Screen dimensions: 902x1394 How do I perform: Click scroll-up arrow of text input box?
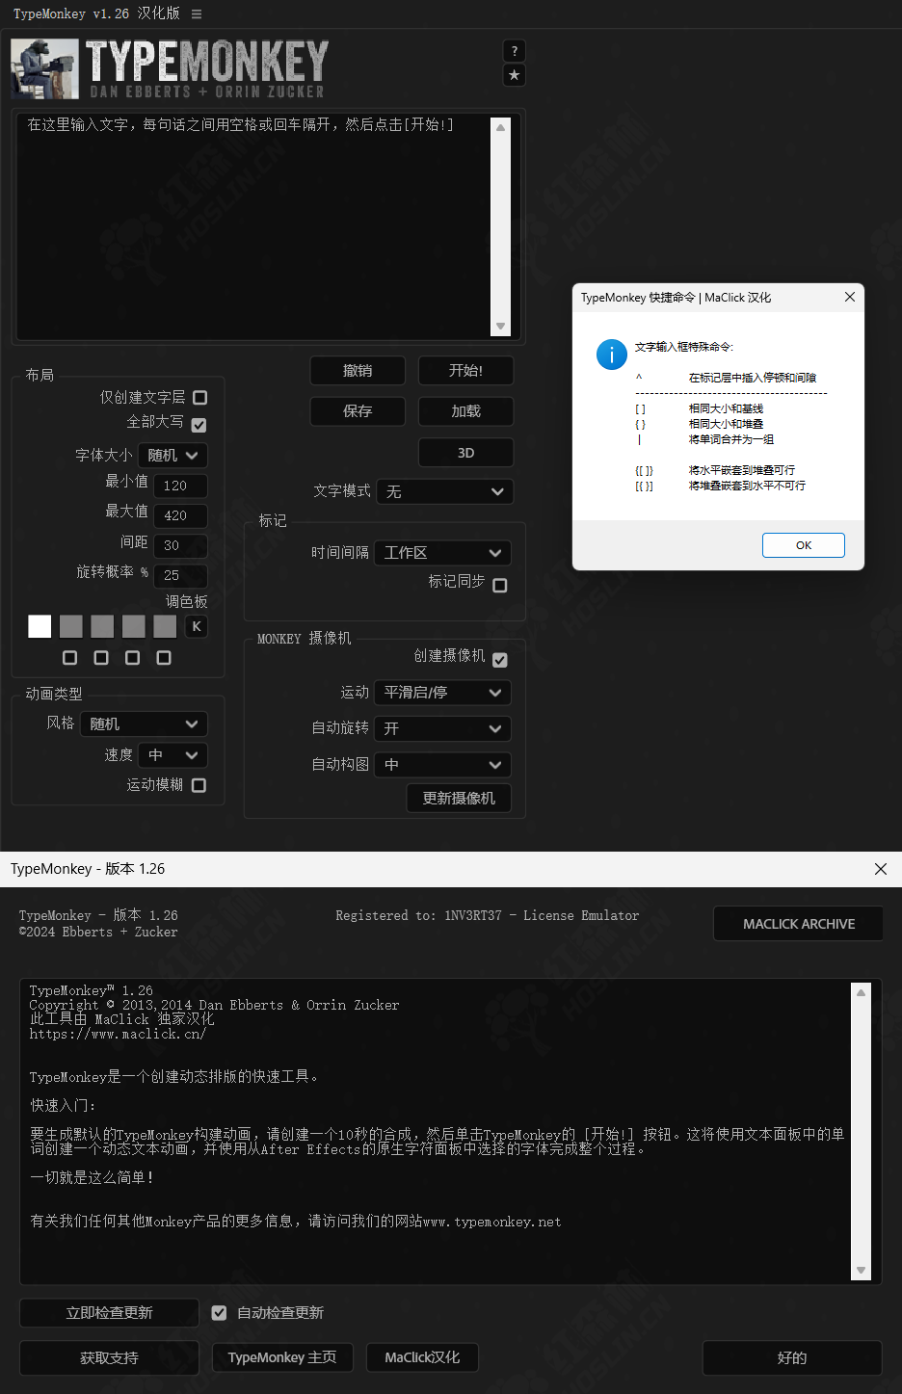501,127
